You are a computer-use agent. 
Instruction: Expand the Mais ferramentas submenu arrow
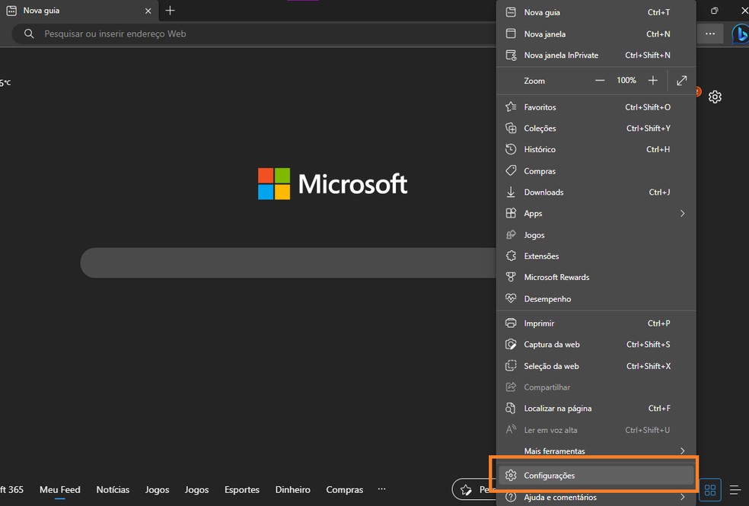[682, 451]
